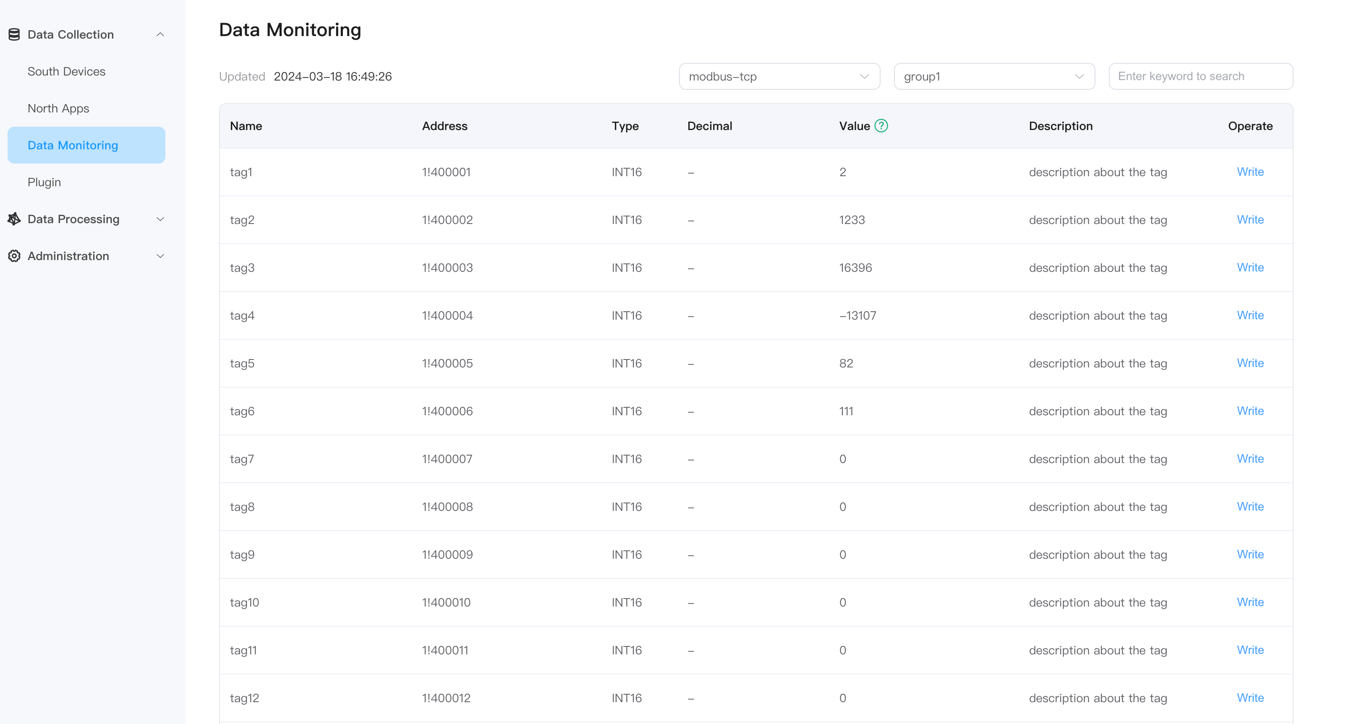This screenshot has width=1359, height=724.
Task: Click the Data Processing icon in sidebar
Action: point(14,219)
